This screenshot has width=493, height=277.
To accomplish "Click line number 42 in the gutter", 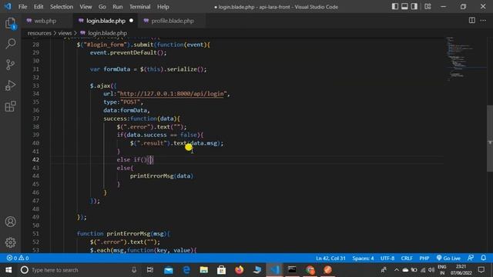I will click(35, 159).
